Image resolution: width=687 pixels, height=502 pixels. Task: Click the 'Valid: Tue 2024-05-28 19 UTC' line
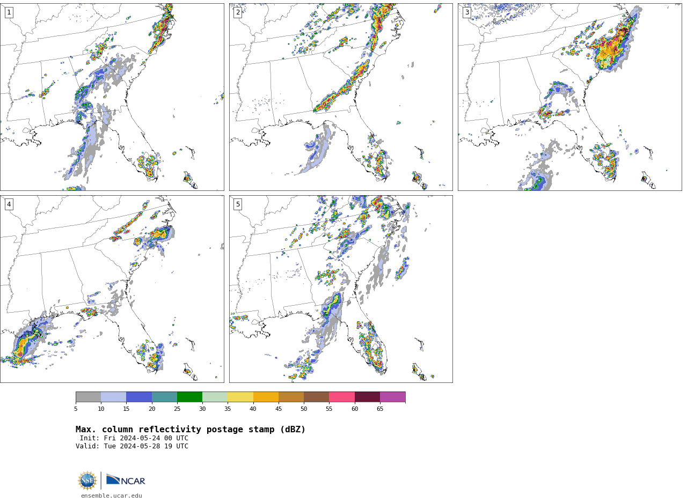point(132,446)
